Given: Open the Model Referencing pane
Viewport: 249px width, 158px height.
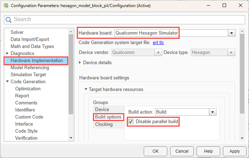Looking at the screenshot, I should click(x=30, y=67).
